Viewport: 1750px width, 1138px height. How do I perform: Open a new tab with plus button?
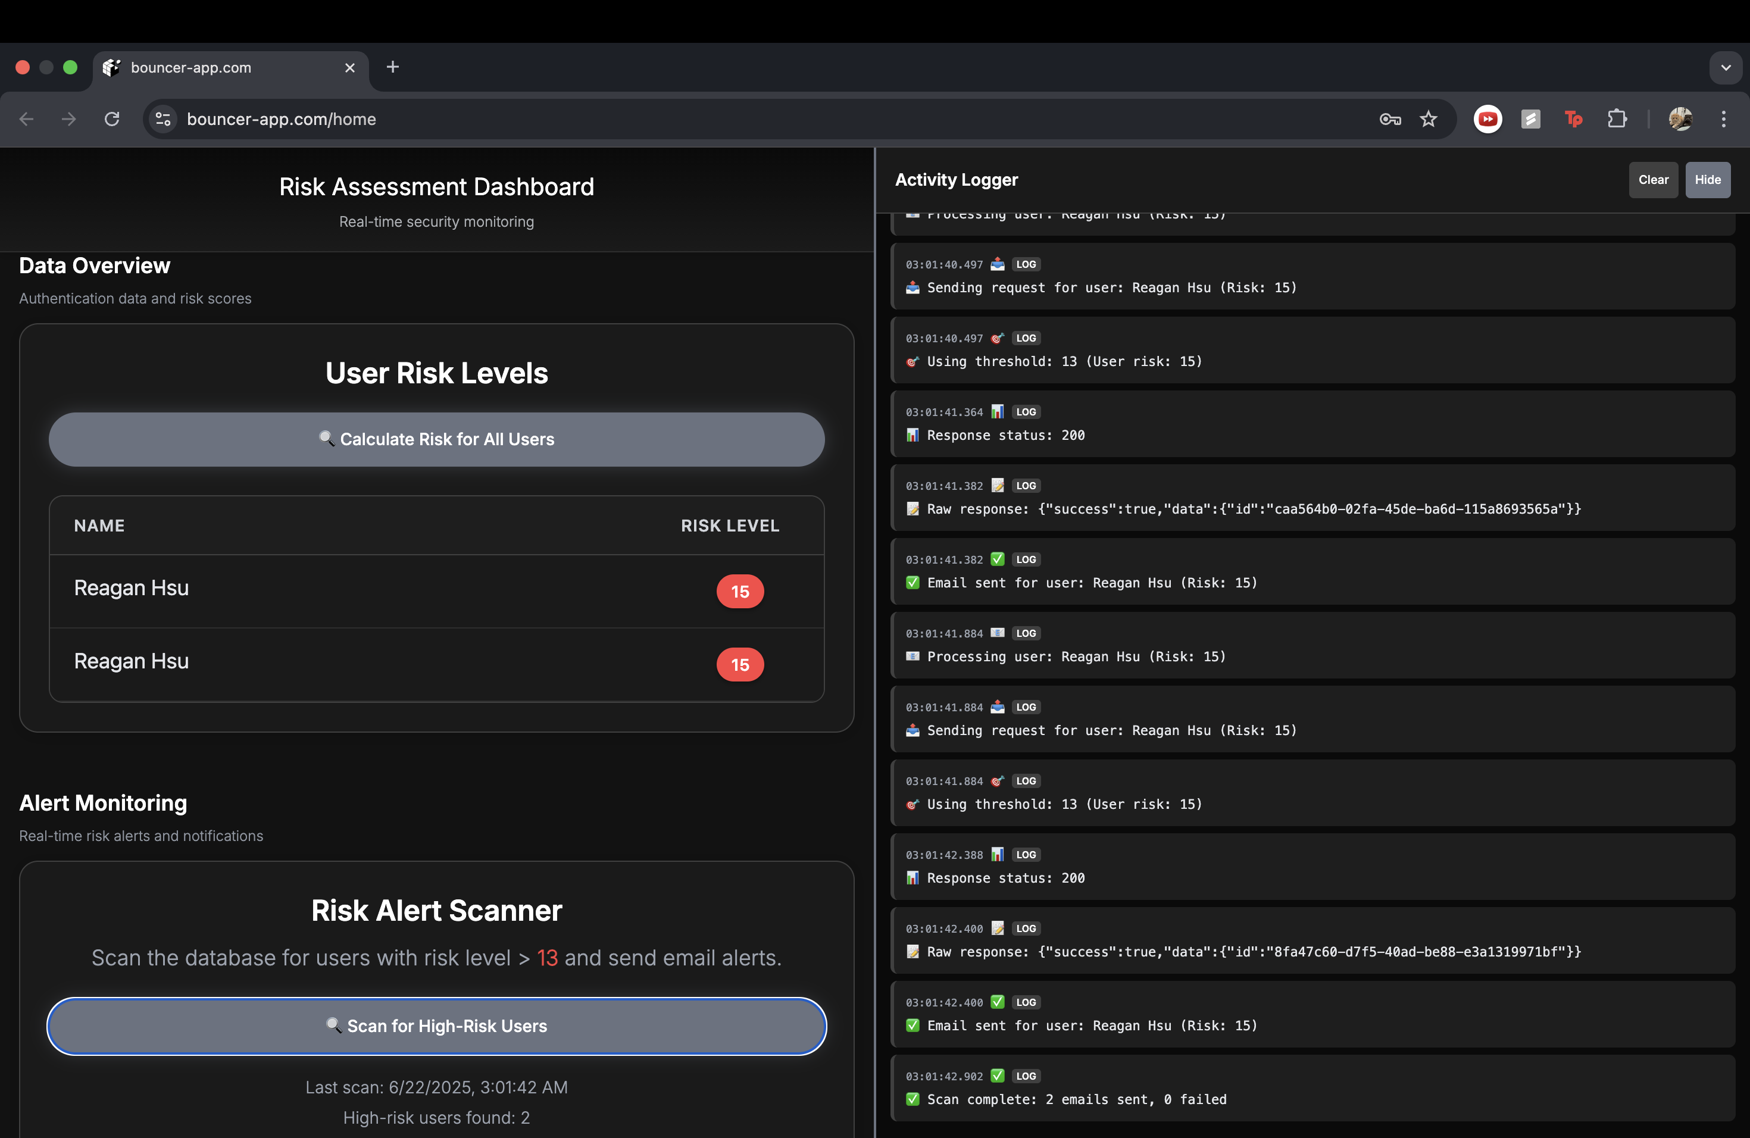click(x=393, y=68)
